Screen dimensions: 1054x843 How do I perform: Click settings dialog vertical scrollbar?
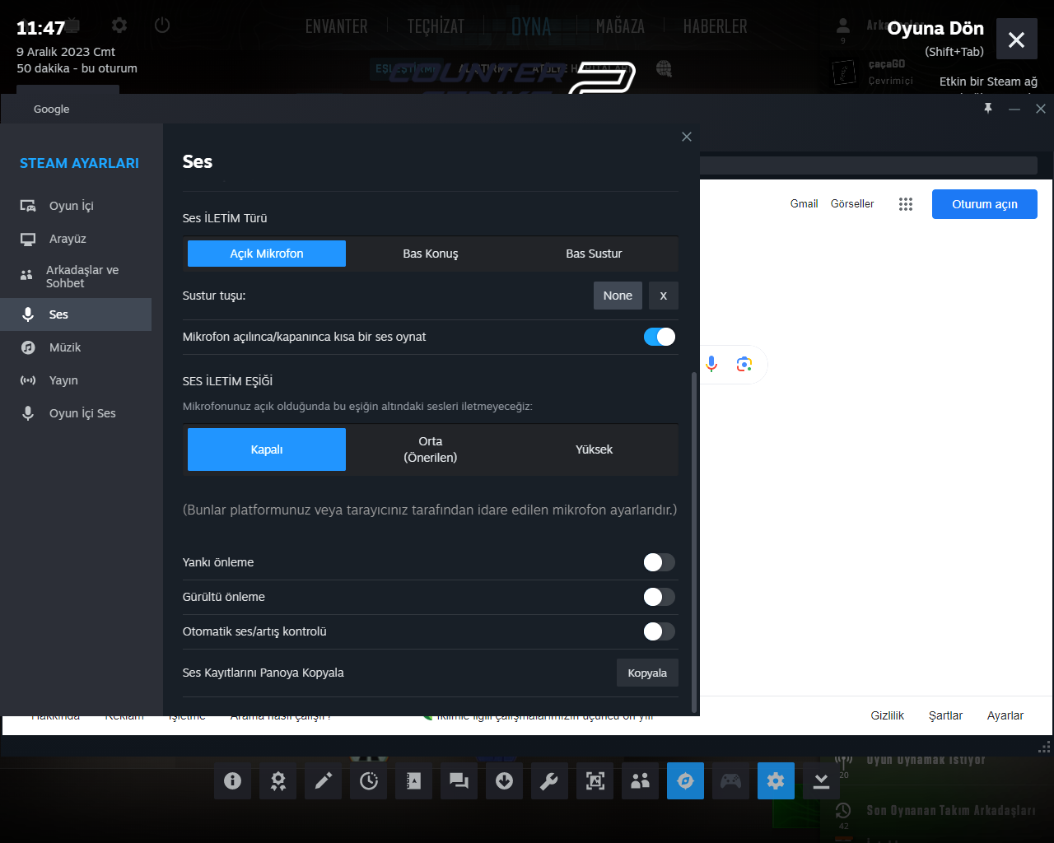click(x=695, y=541)
